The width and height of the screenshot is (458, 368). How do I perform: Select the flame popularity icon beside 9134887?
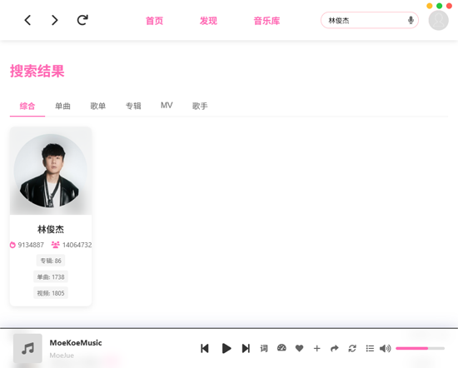click(12, 245)
